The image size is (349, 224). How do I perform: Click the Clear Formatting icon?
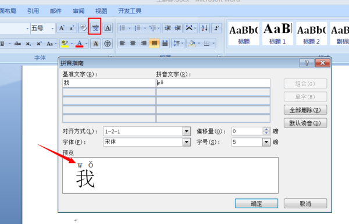click(x=83, y=28)
